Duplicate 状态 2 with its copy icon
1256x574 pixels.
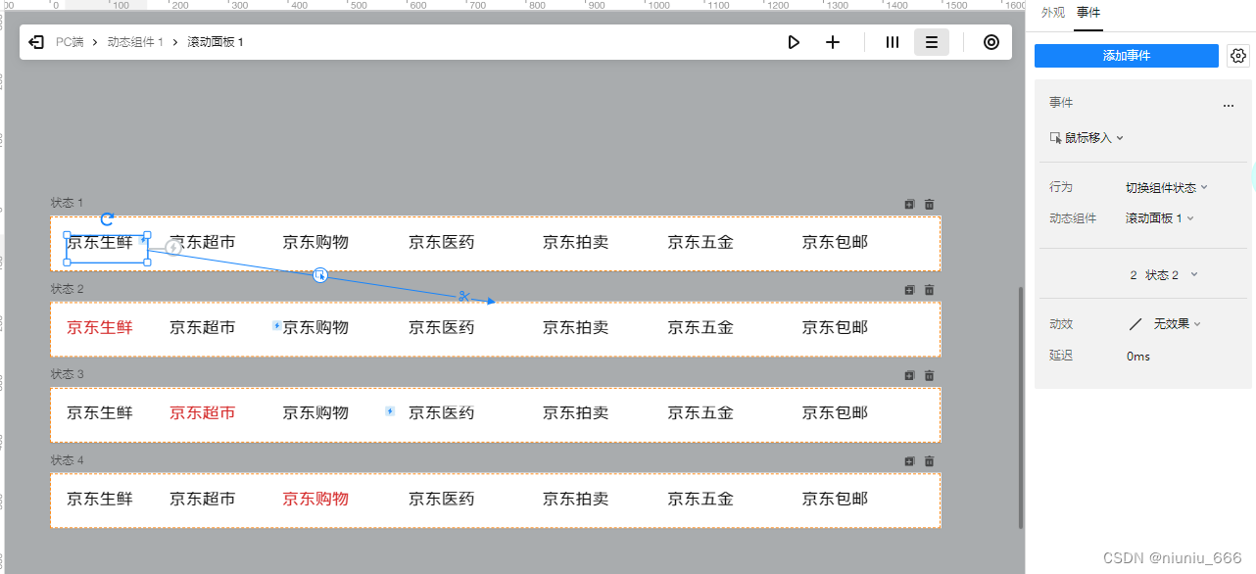909,290
